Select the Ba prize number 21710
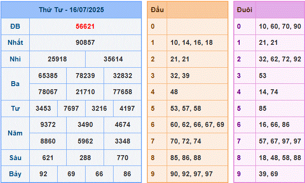 85,92
